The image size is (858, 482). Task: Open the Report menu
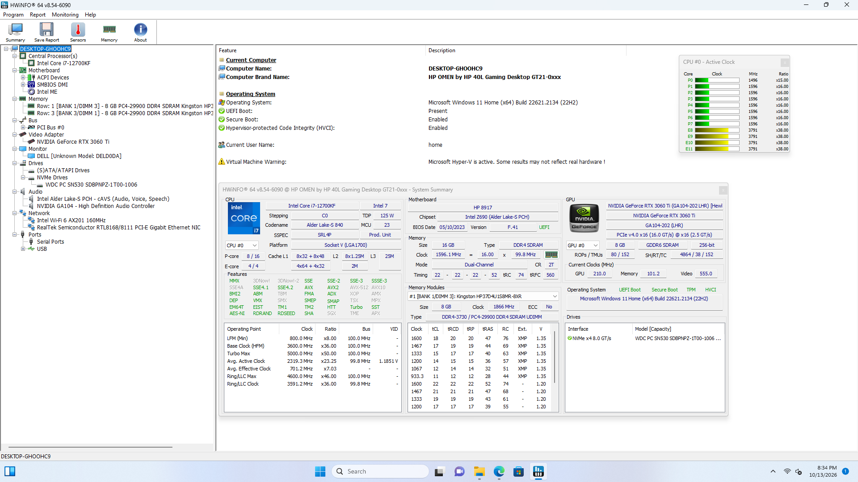(x=38, y=15)
